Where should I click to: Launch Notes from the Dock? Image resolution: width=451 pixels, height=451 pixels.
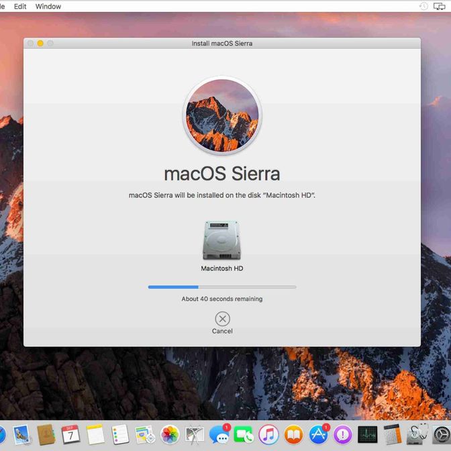click(x=95, y=435)
